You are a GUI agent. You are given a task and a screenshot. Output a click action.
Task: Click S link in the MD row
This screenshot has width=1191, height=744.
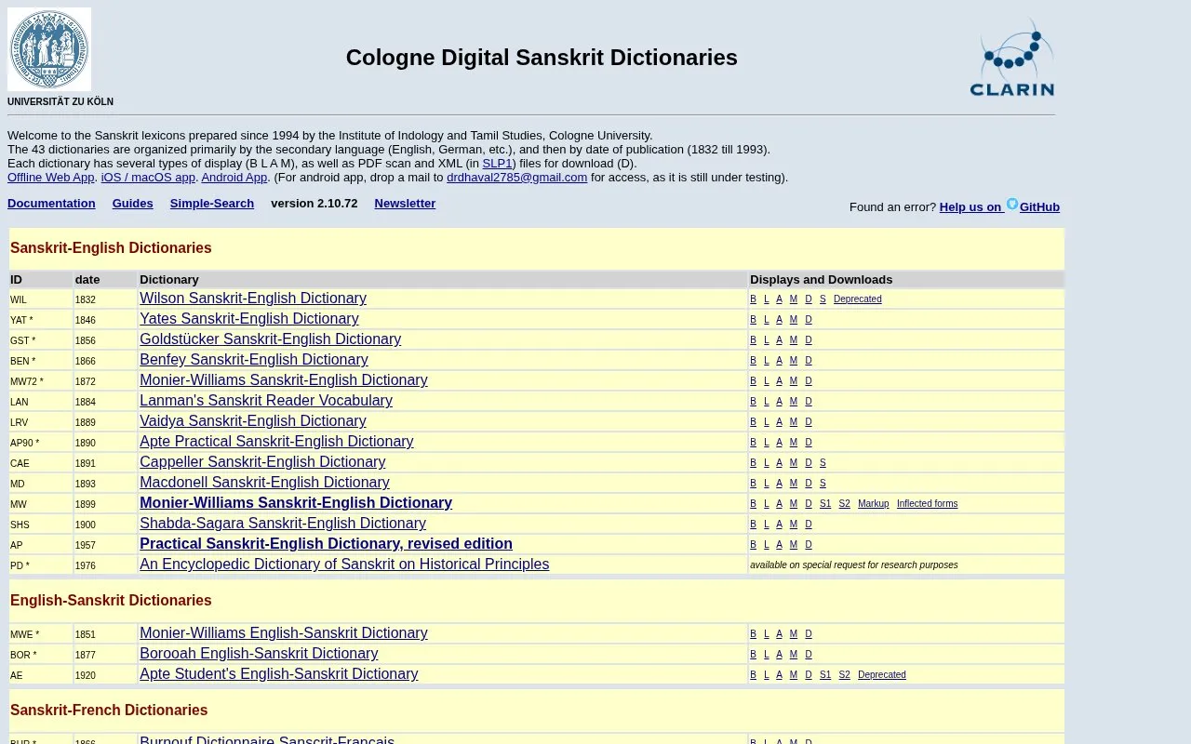823,484
